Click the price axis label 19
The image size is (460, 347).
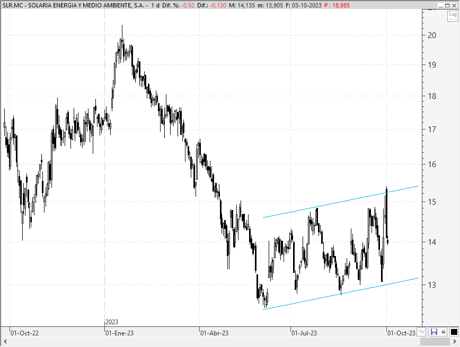[432, 65]
